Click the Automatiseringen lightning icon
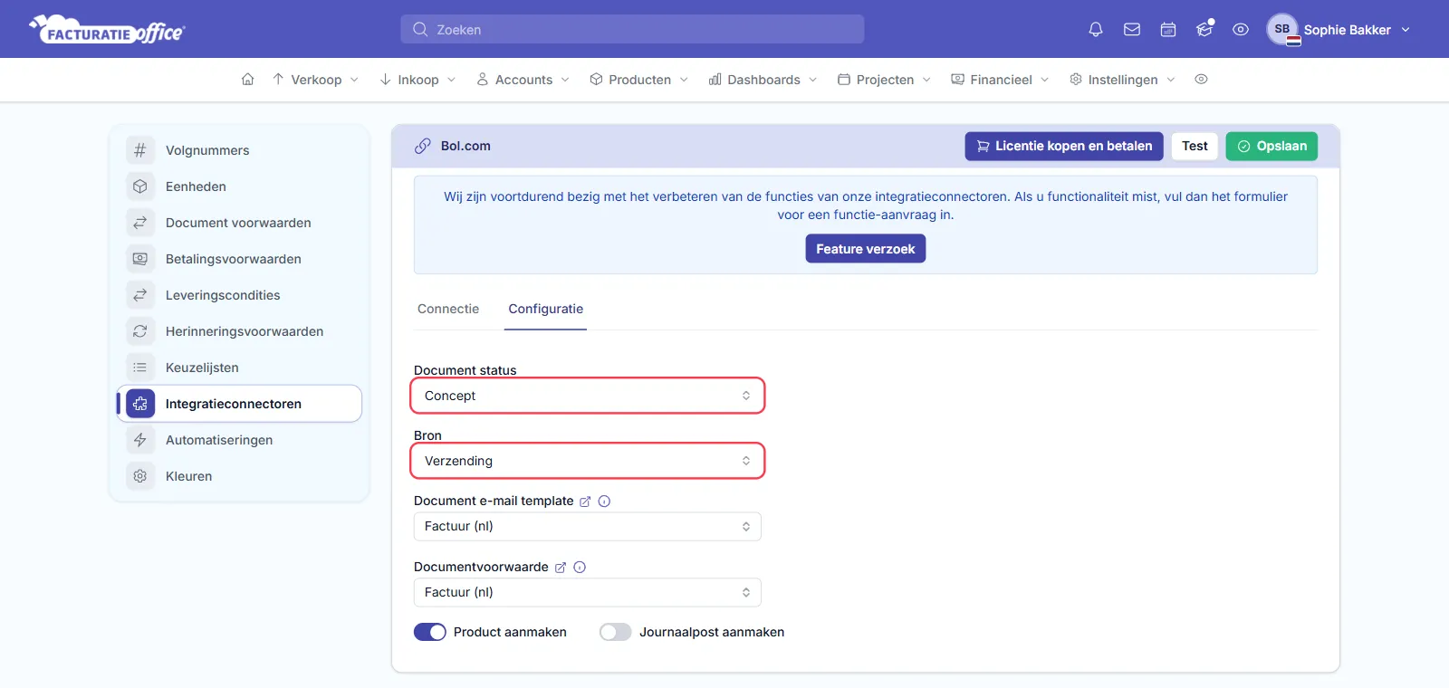This screenshot has width=1449, height=688. tap(140, 440)
